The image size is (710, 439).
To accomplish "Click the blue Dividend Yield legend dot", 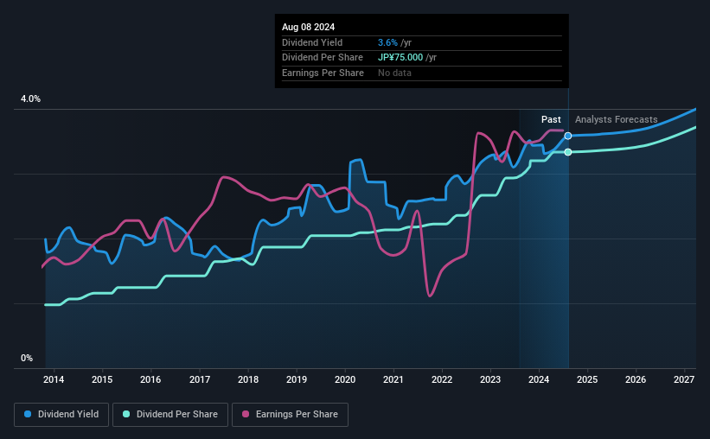I will pos(28,414).
